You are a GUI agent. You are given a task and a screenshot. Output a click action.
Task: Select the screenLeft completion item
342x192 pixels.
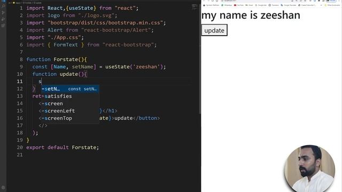(x=70, y=111)
